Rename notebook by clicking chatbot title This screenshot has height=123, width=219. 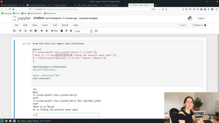(x=39, y=18)
